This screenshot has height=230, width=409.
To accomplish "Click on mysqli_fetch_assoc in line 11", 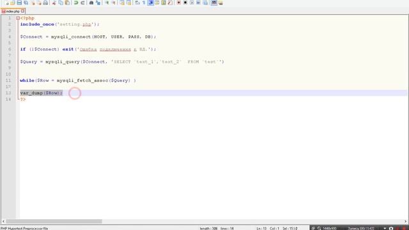I will pyautogui.click(x=82, y=80).
